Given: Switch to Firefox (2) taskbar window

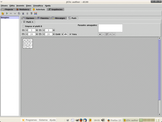Looking at the screenshot, I should click(114, 120).
